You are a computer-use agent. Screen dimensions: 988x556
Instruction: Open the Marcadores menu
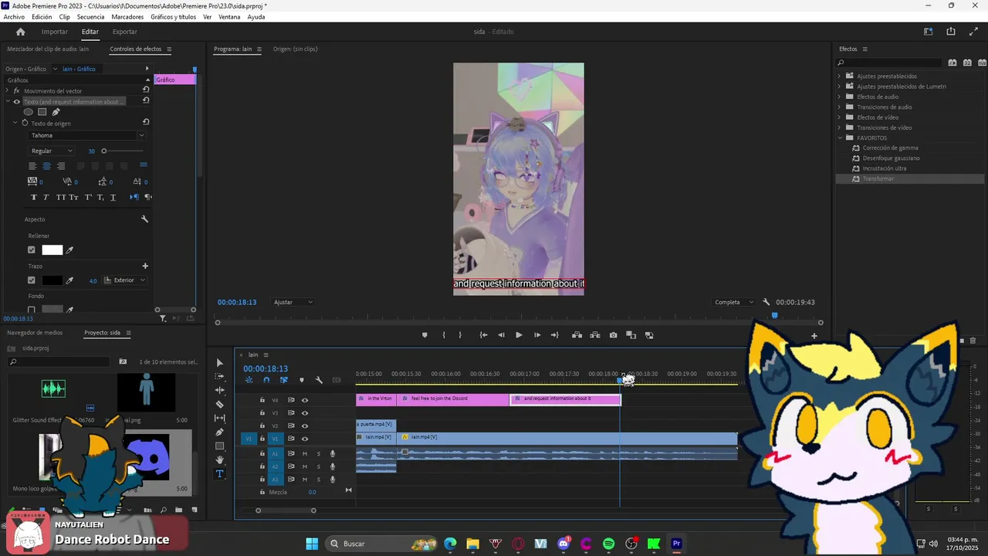click(x=127, y=17)
